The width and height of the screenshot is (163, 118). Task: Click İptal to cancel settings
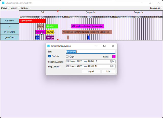click(108, 71)
